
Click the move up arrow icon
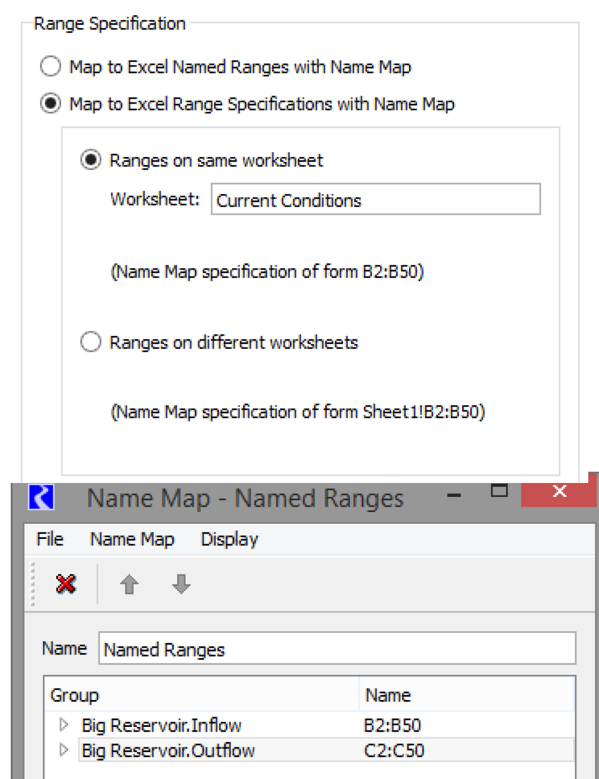[x=129, y=584]
